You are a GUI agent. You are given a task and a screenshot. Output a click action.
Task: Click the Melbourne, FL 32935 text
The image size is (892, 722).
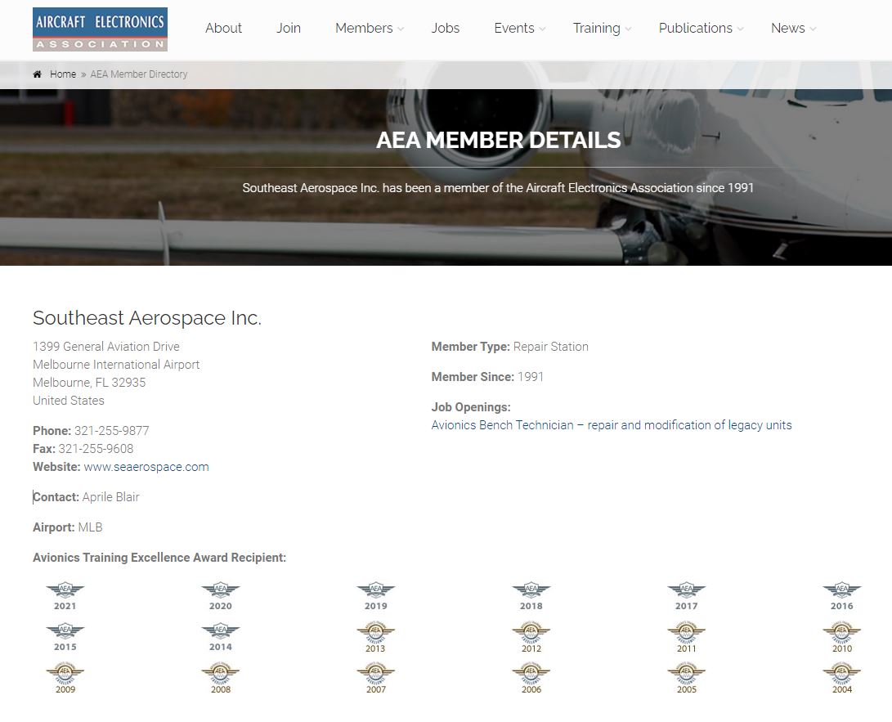click(x=89, y=383)
